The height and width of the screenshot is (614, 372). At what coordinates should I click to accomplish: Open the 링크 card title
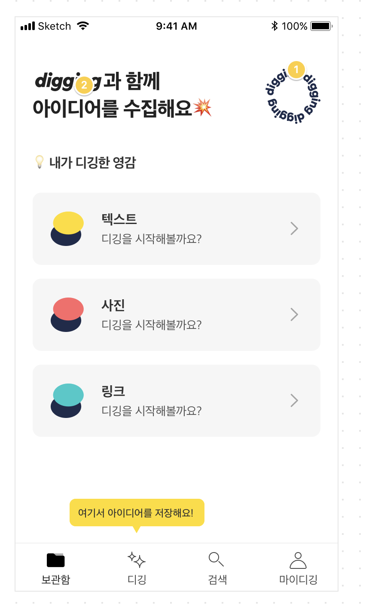pos(113,391)
